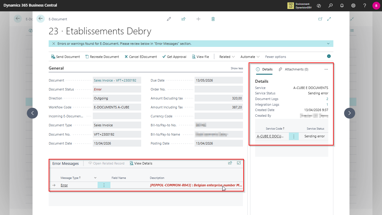Collapse the General section header
The width and height of the screenshot is (382, 215).
(x=56, y=68)
